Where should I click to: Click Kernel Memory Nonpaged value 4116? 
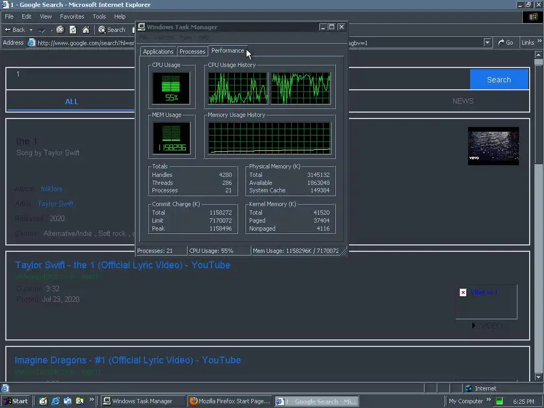click(323, 228)
